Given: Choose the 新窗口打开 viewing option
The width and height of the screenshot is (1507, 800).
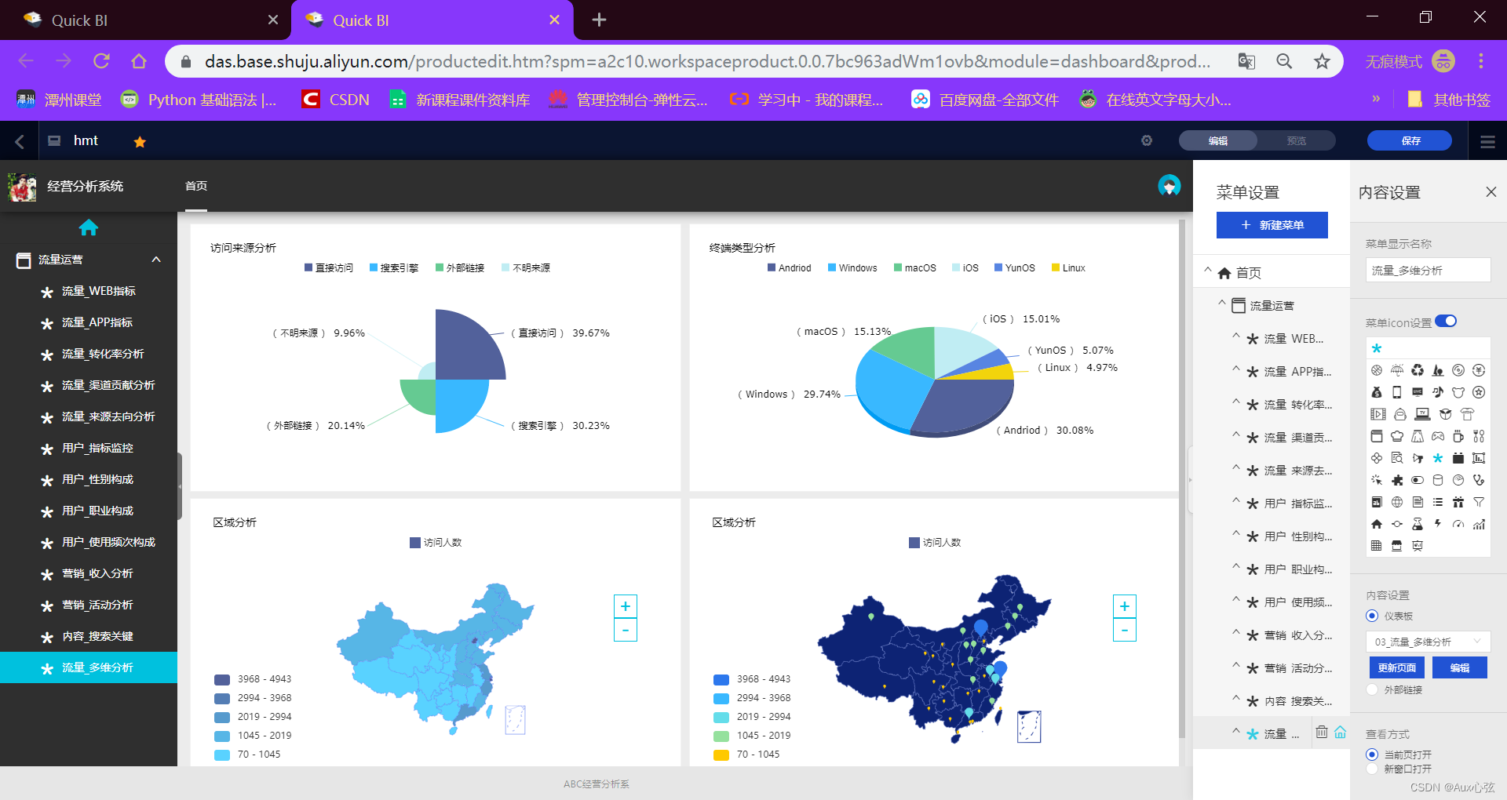Looking at the screenshot, I should click(x=1372, y=769).
